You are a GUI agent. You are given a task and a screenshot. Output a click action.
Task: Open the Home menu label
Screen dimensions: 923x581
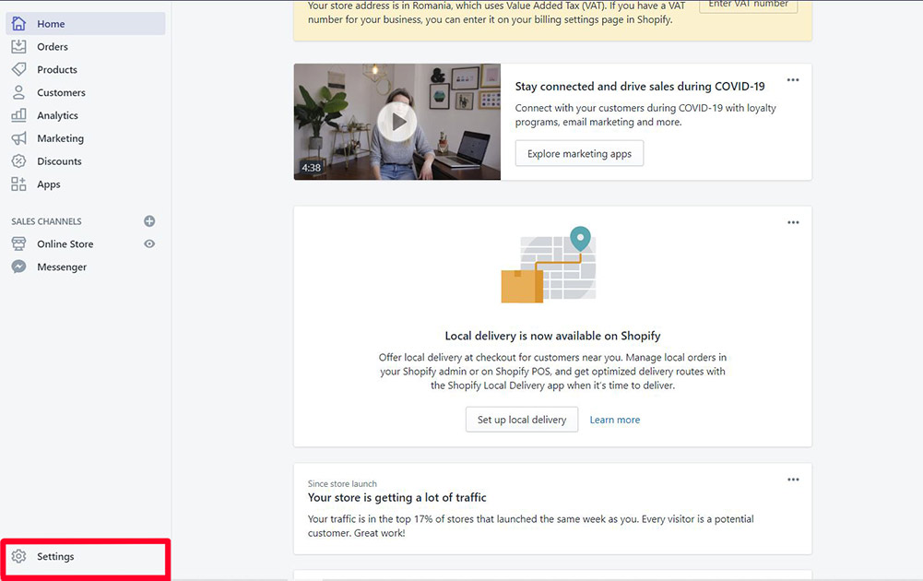tap(52, 24)
